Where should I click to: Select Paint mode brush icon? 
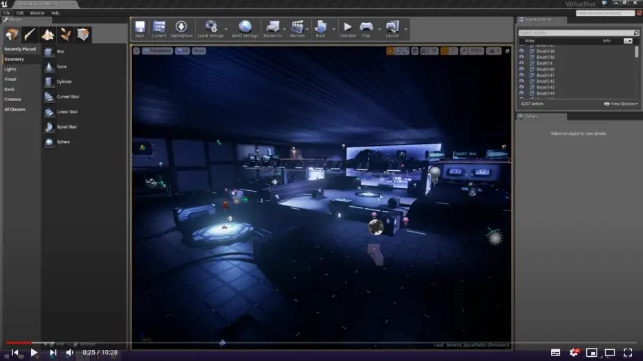point(30,35)
